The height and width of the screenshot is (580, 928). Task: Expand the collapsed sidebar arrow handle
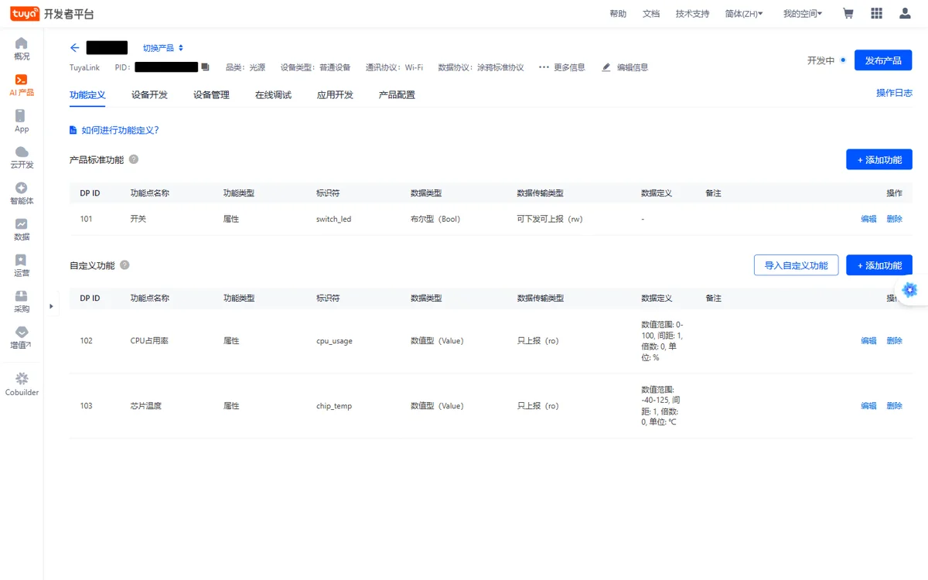[x=51, y=306]
